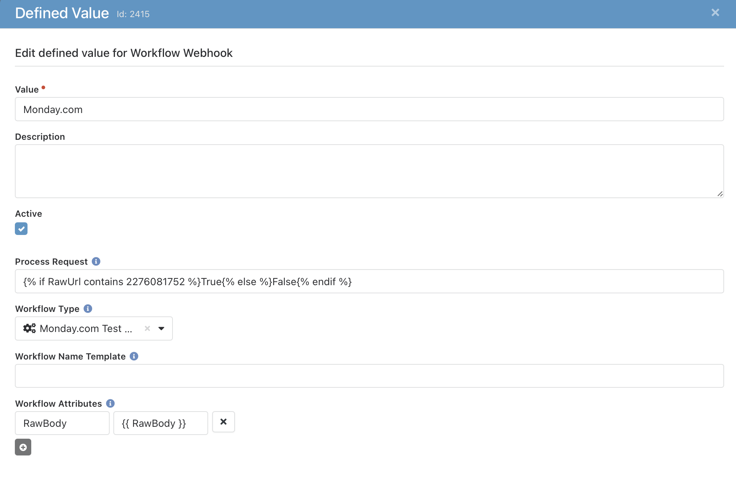Uncheck the Active checkbox
736x490 pixels.
pyautogui.click(x=21, y=229)
